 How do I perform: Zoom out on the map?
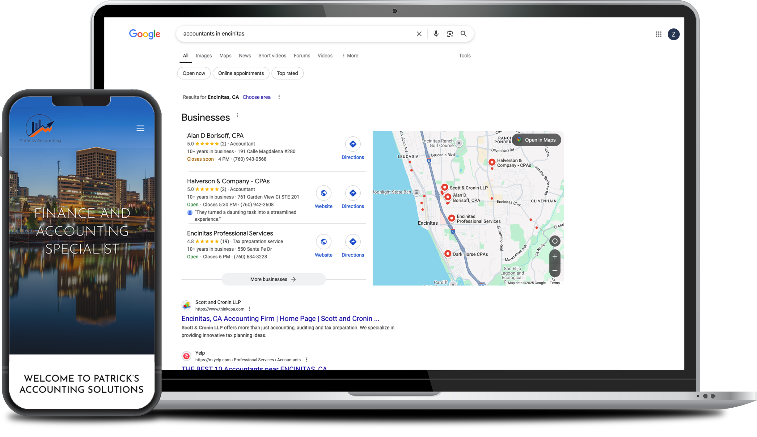coord(555,270)
